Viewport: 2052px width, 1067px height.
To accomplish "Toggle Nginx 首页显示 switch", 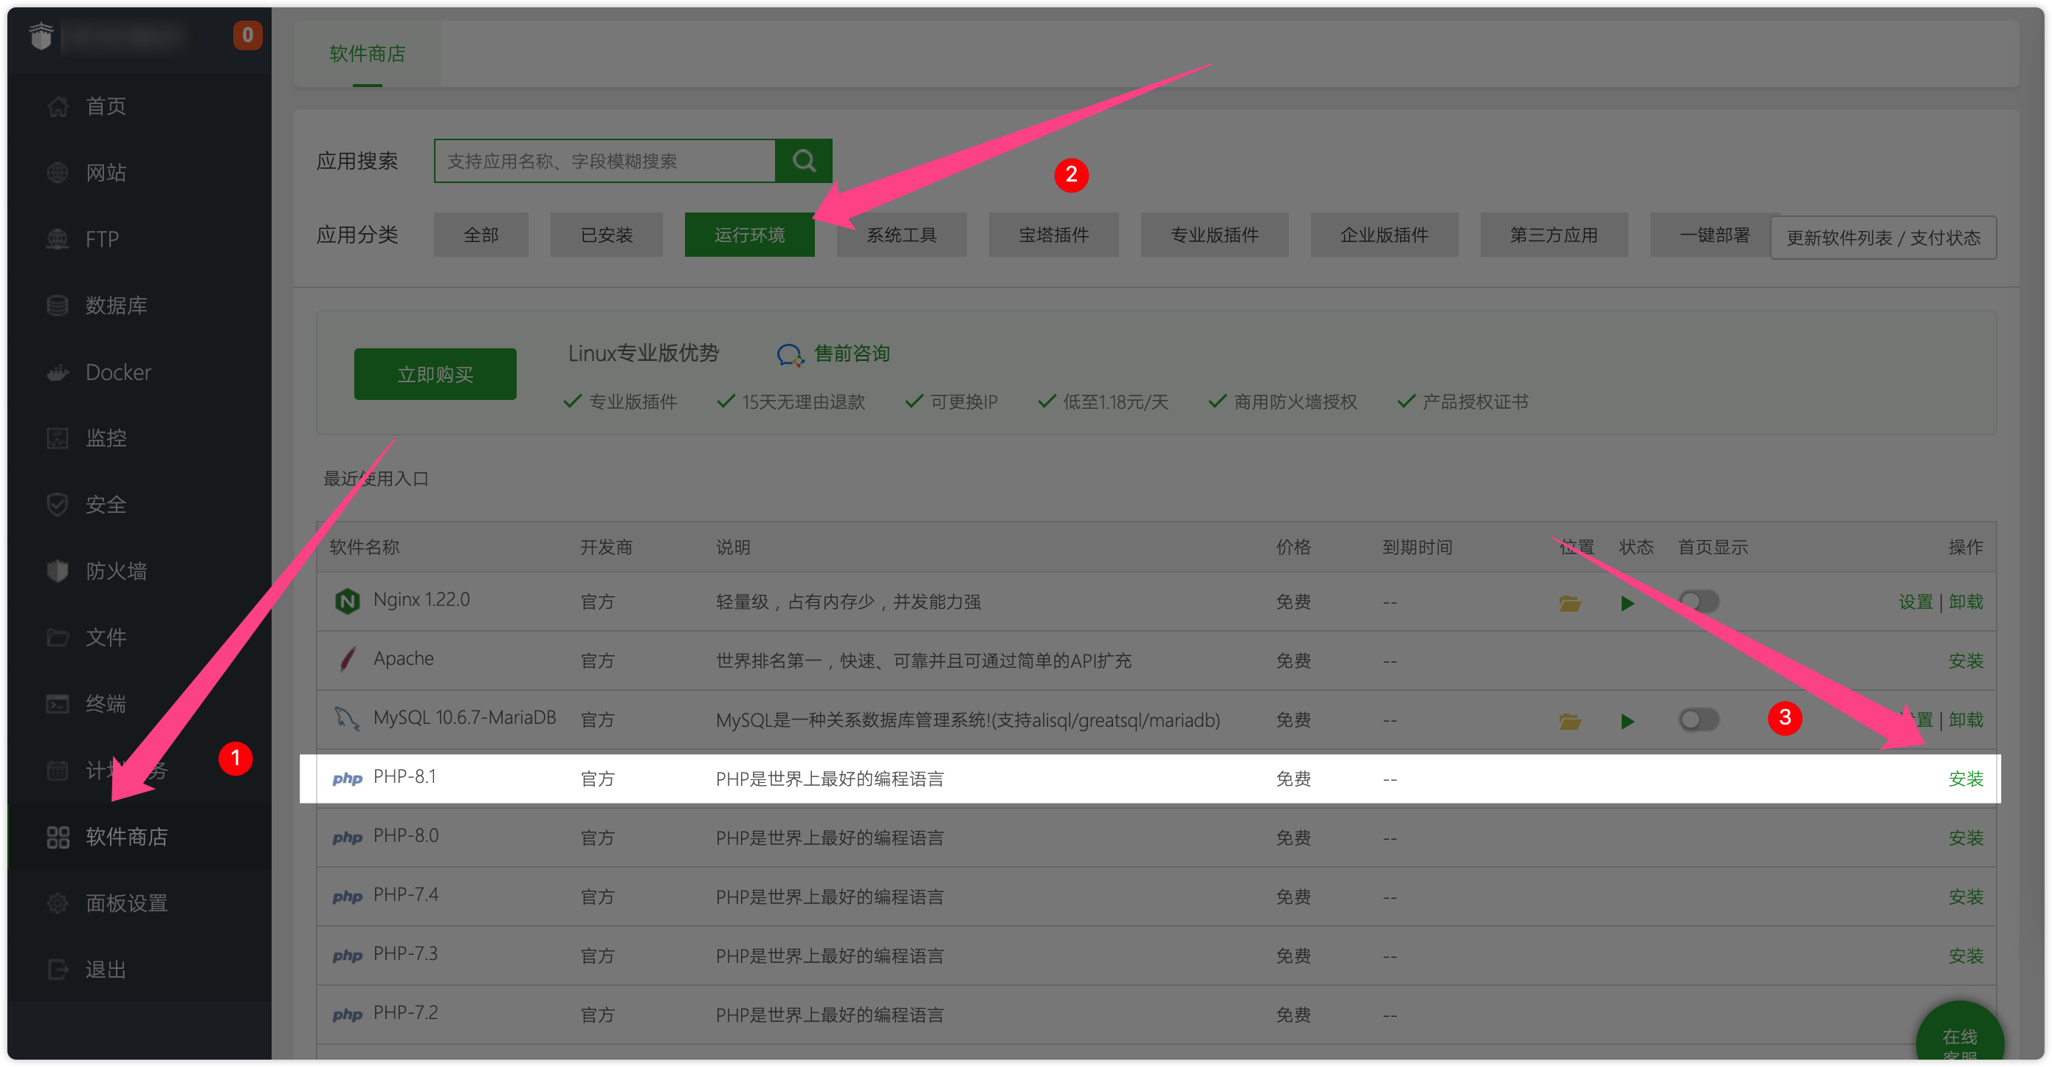I will pos(1698,601).
